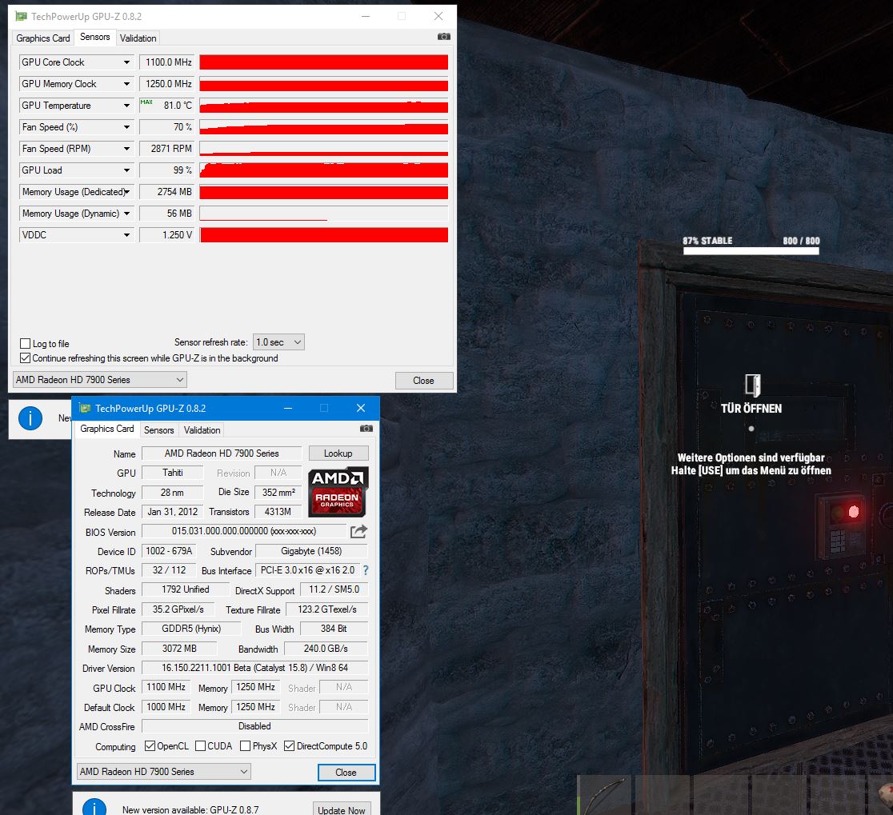Viewport: 893px width, 815px height.
Task: Click the BIOS share/export arrow icon
Action: click(x=358, y=531)
